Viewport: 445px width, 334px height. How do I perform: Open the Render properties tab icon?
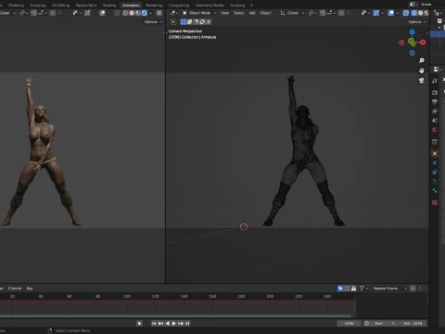pos(435,93)
